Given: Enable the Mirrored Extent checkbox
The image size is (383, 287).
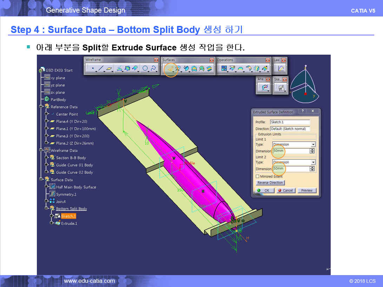Looking at the screenshot, I should (258, 177).
